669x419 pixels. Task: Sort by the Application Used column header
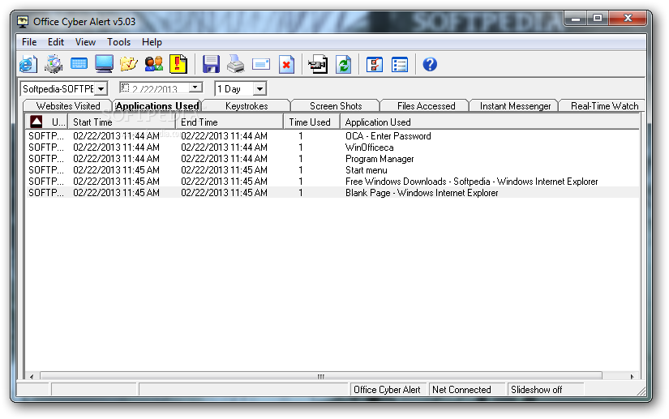click(490, 122)
